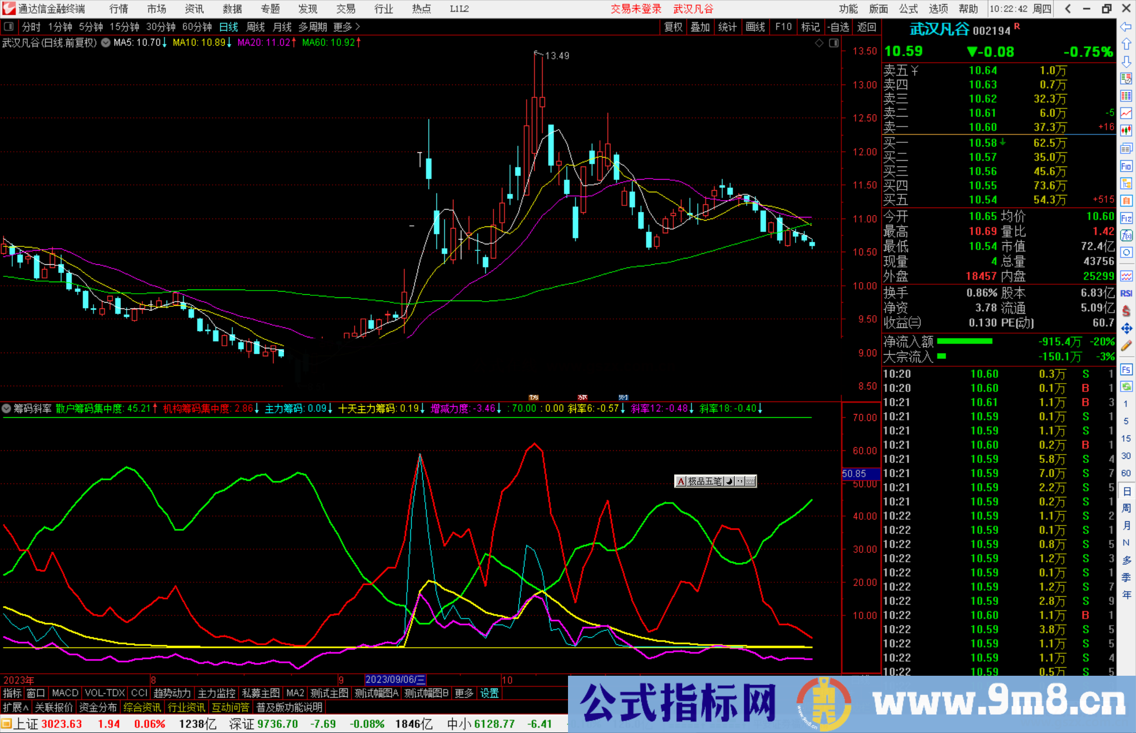This screenshot has height=733, width=1136.
Task: Click the panel icon at the top-right of the main chart
Action: (x=834, y=43)
